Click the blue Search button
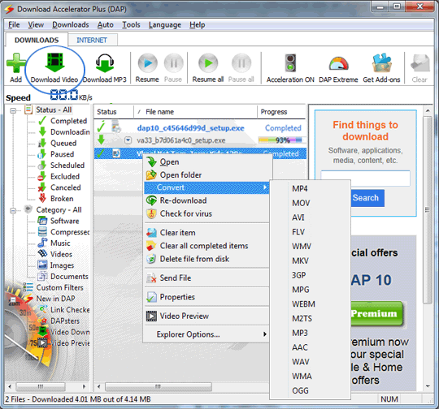 [367, 198]
